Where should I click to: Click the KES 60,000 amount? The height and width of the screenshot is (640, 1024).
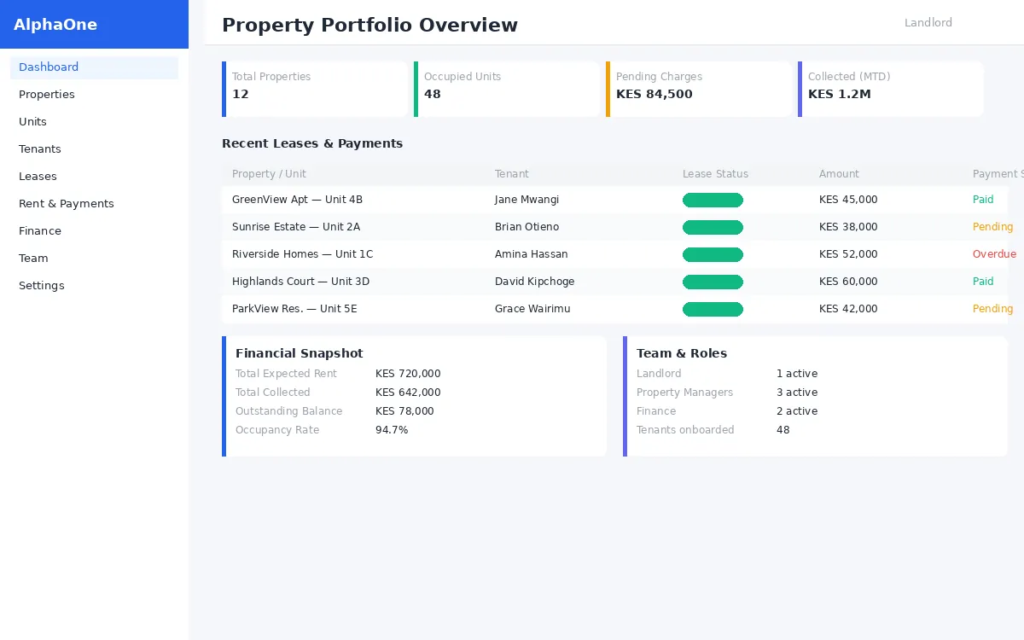[x=848, y=282]
